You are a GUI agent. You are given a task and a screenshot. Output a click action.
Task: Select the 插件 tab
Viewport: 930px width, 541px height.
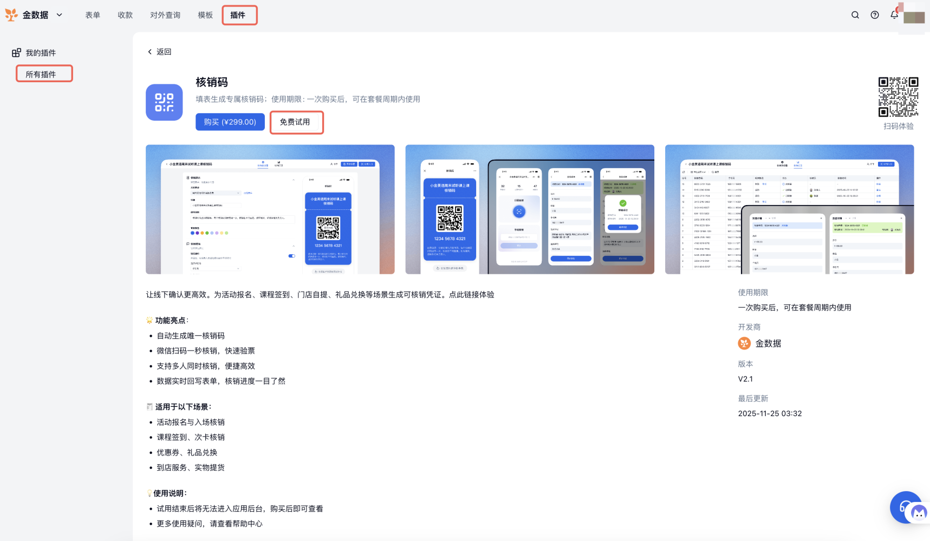pyautogui.click(x=238, y=15)
